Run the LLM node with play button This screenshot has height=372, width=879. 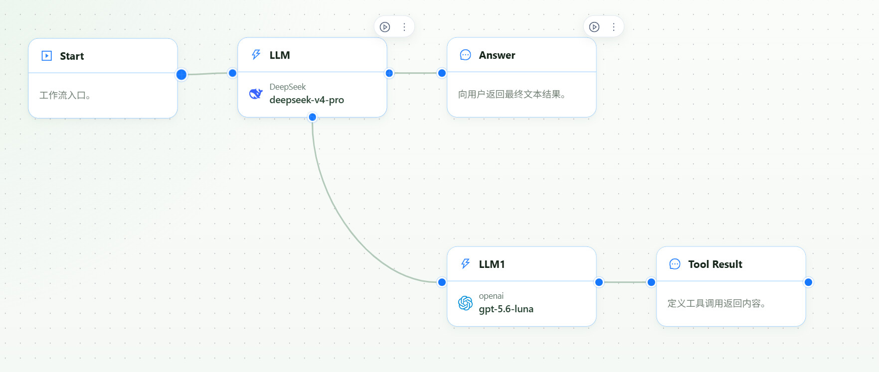coord(385,27)
